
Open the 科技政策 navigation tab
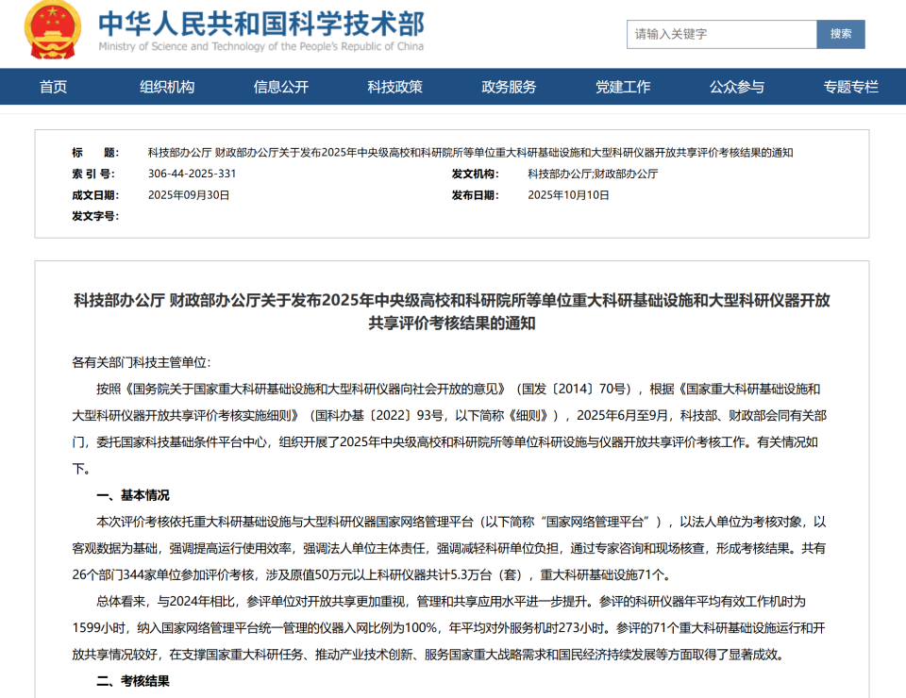[395, 87]
